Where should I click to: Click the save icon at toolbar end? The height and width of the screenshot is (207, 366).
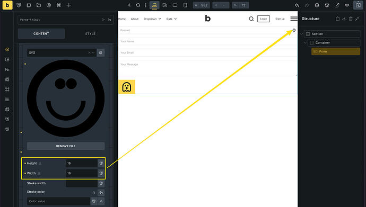(x=358, y=5)
